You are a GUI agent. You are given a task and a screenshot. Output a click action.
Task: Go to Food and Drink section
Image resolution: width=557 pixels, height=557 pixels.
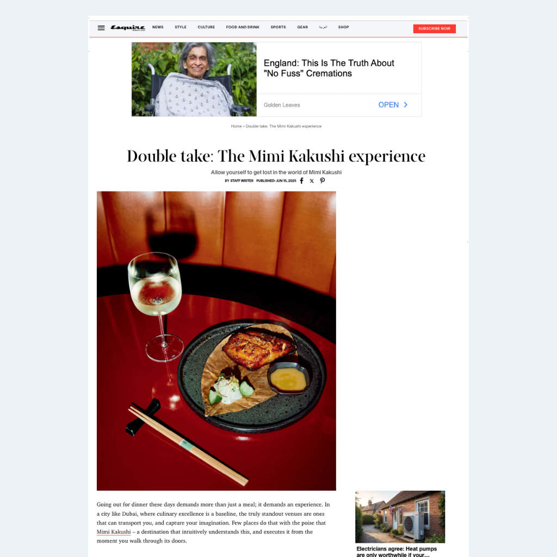(243, 27)
